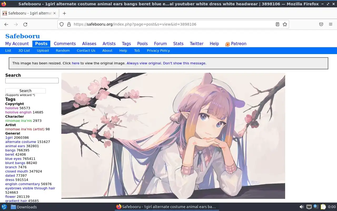
Task: Open ninomae ina'nis character tag
Action: tap(18, 121)
